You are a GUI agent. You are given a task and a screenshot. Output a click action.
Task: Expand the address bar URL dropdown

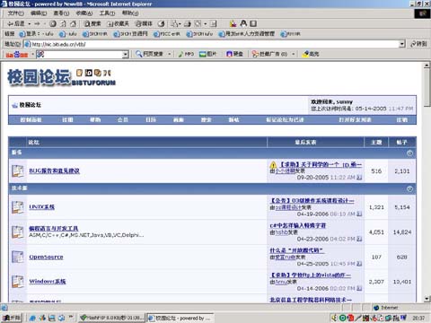[402, 44]
